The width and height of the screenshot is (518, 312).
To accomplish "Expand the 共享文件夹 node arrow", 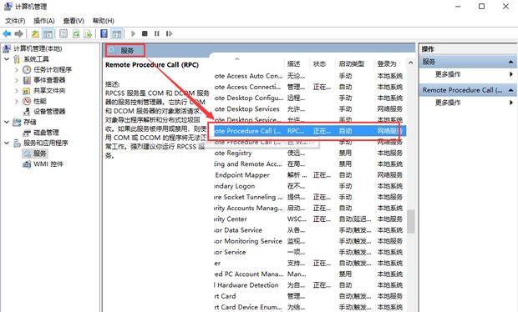I will click(17, 91).
